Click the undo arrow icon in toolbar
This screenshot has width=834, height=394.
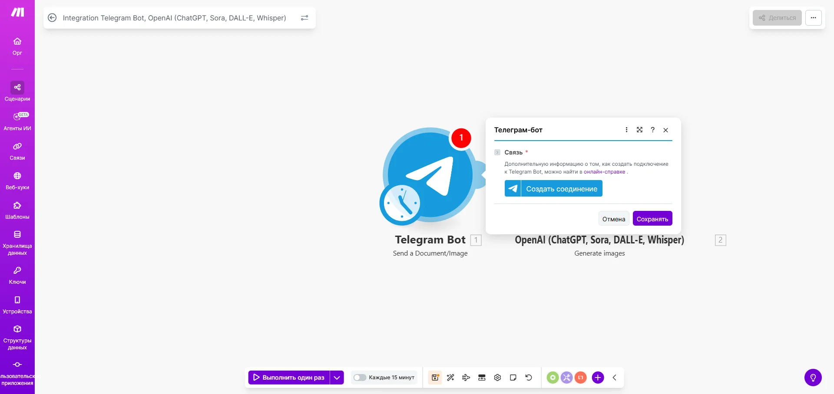pos(529,378)
